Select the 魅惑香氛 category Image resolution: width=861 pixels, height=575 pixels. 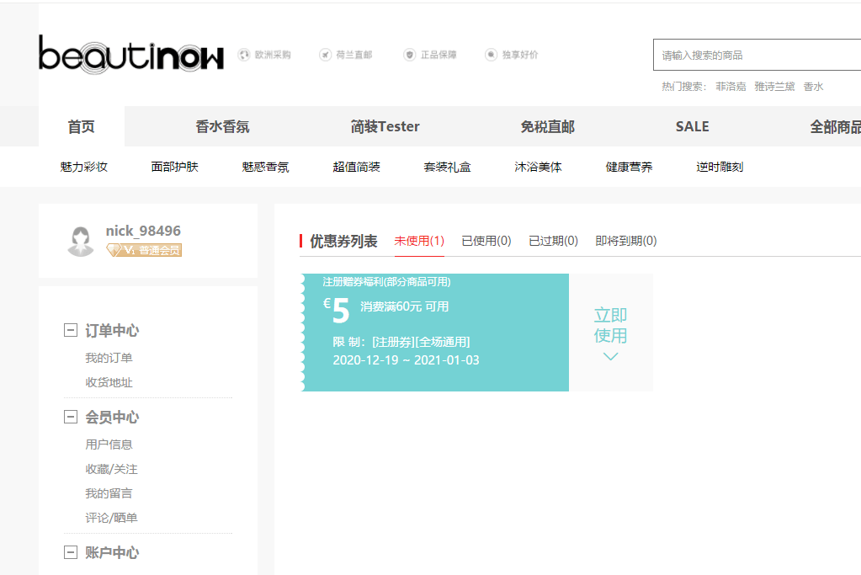pyautogui.click(x=265, y=167)
